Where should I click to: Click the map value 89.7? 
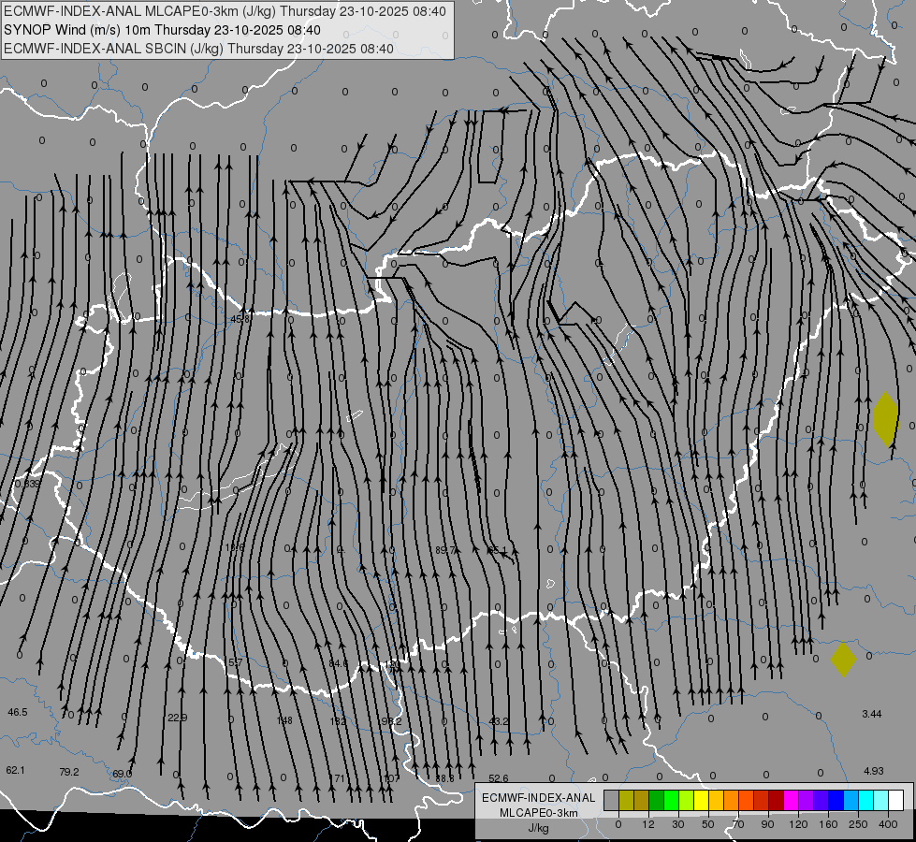tap(445, 550)
